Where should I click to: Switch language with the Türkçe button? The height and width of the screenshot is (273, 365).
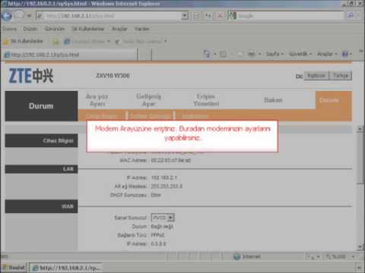click(341, 76)
